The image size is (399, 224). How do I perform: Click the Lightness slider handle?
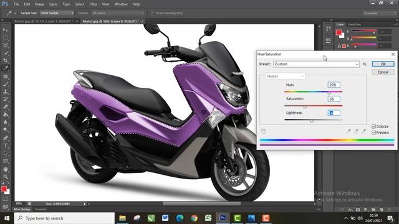(312, 121)
